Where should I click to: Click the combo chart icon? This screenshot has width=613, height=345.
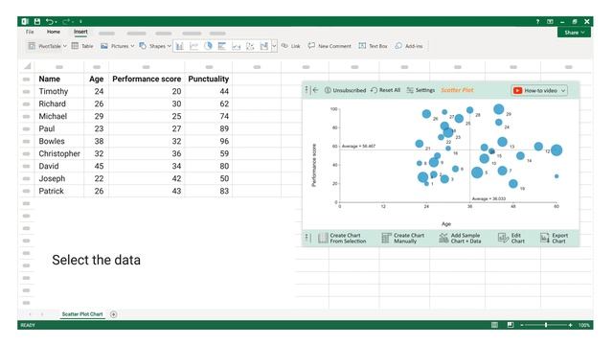pos(264,46)
